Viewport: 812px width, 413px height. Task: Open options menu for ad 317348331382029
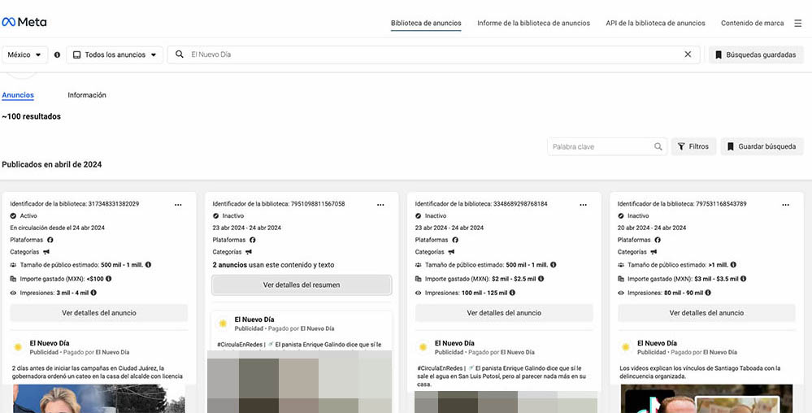pos(178,205)
